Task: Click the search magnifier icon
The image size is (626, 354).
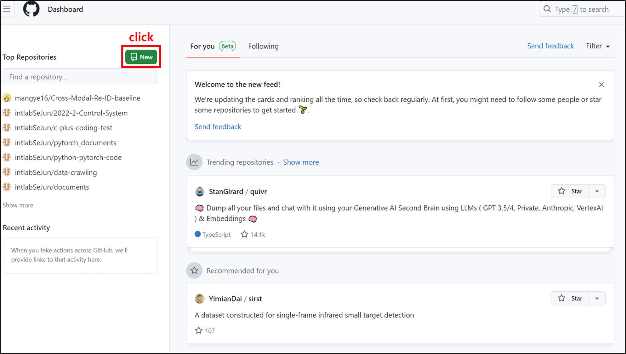Action: tap(547, 9)
